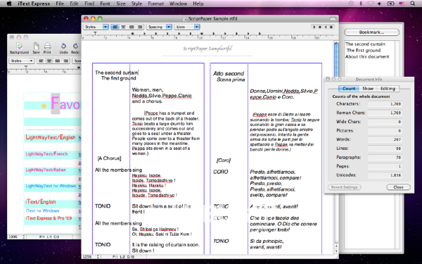Toggle left alignment in ScriptPaper window
The image size is (422, 264).
(115, 27)
